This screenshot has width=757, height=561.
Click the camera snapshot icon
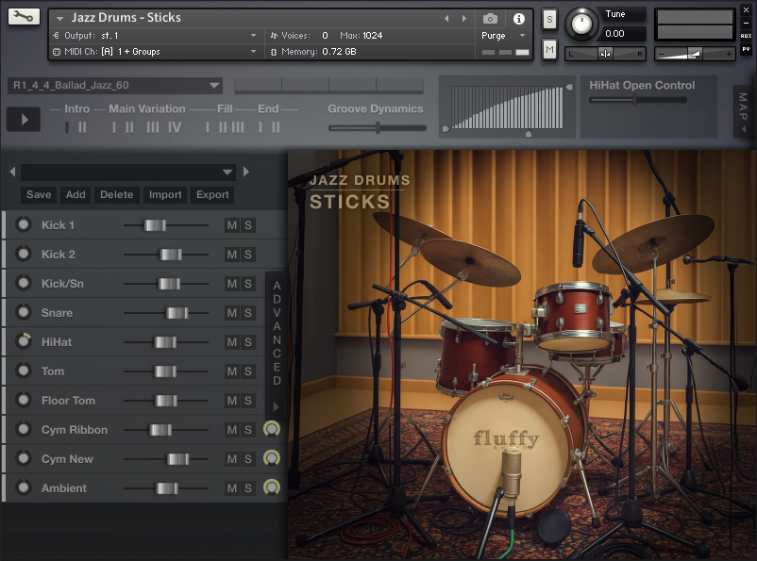[x=490, y=18]
